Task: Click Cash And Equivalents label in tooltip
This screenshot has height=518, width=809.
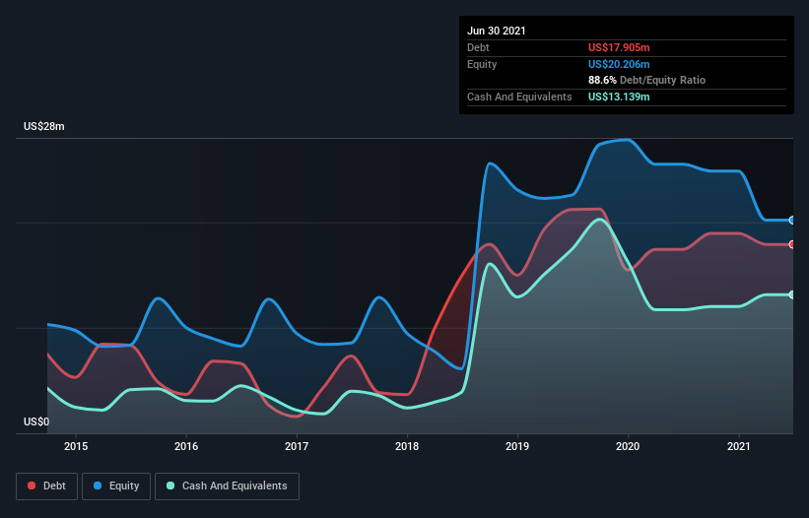Action: coord(519,97)
